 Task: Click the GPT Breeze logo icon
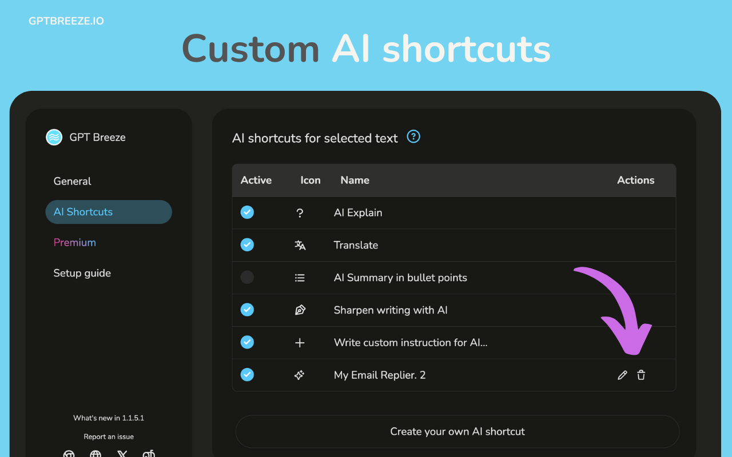coord(54,137)
